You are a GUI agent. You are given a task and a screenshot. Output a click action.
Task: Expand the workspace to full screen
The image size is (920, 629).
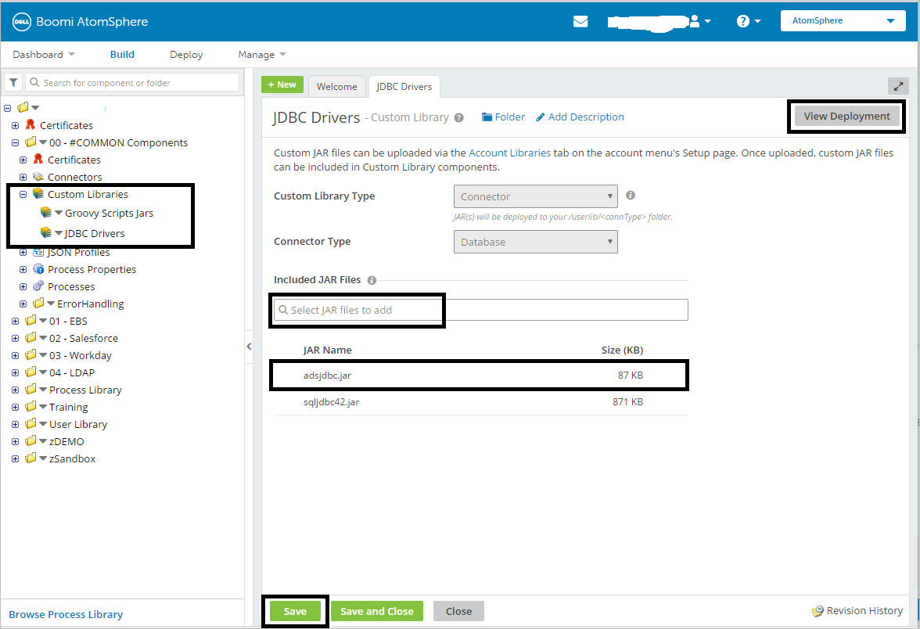pos(898,86)
